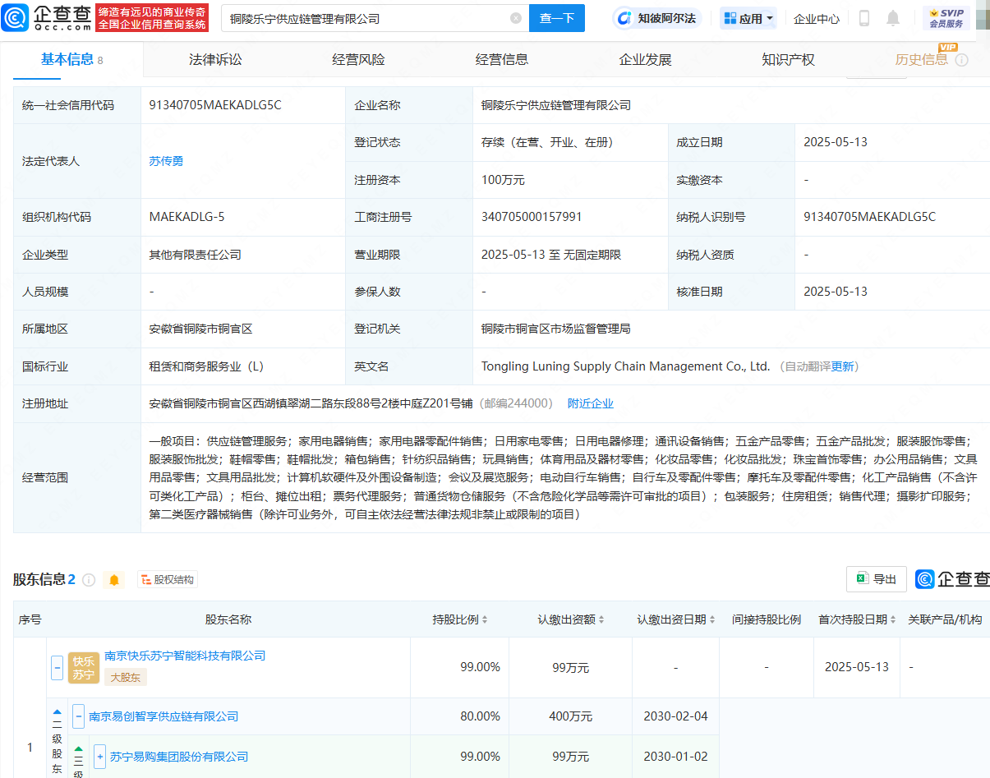
Task: Collapse the 南京快乐苏宁智能科技有限公司 shareholder row
Action: click(x=58, y=668)
